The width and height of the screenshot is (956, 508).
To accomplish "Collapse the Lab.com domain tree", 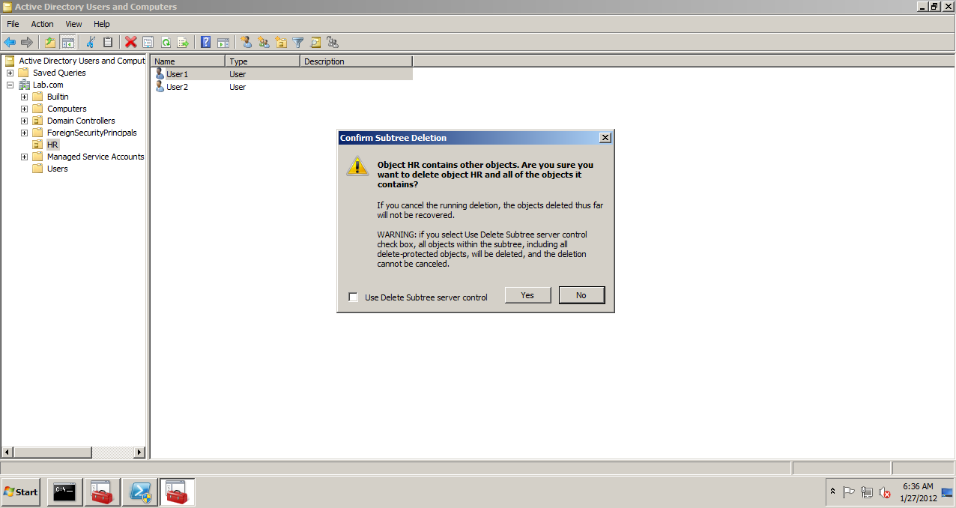I will tap(10, 85).
